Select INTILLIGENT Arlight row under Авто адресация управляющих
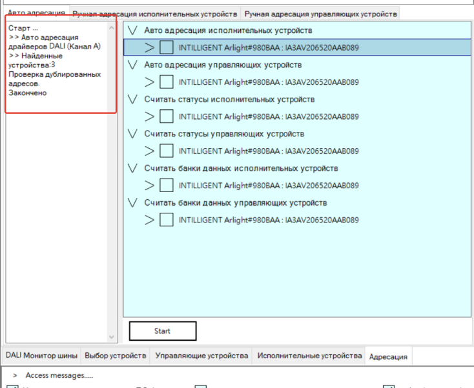Image resolution: width=474 pixels, height=388 pixels. 269,82
